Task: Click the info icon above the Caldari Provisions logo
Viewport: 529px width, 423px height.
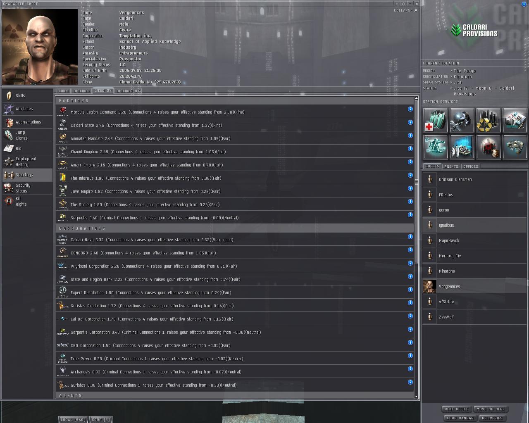Action: click(524, 4)
